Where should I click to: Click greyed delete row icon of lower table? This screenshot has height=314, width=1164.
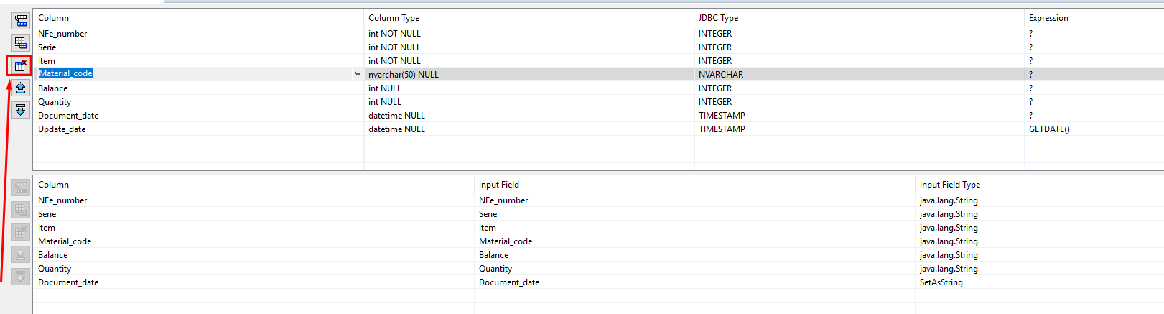coord(21,232)
